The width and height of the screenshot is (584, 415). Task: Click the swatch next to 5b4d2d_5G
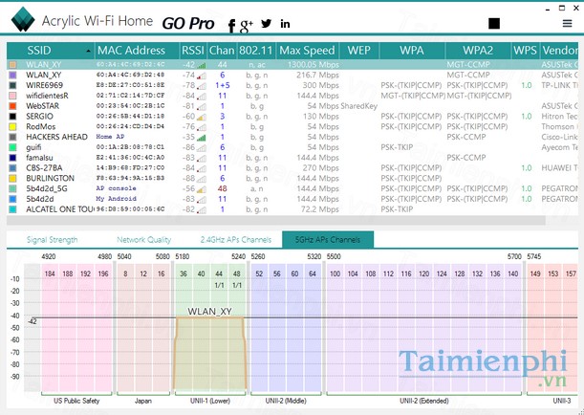12,189
